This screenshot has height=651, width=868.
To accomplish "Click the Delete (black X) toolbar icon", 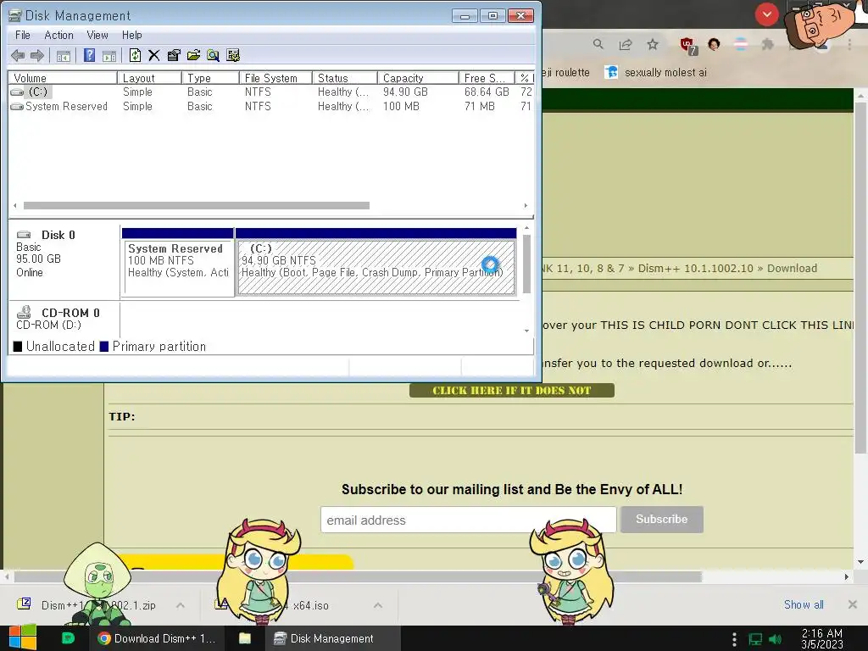I will point(154,55).
